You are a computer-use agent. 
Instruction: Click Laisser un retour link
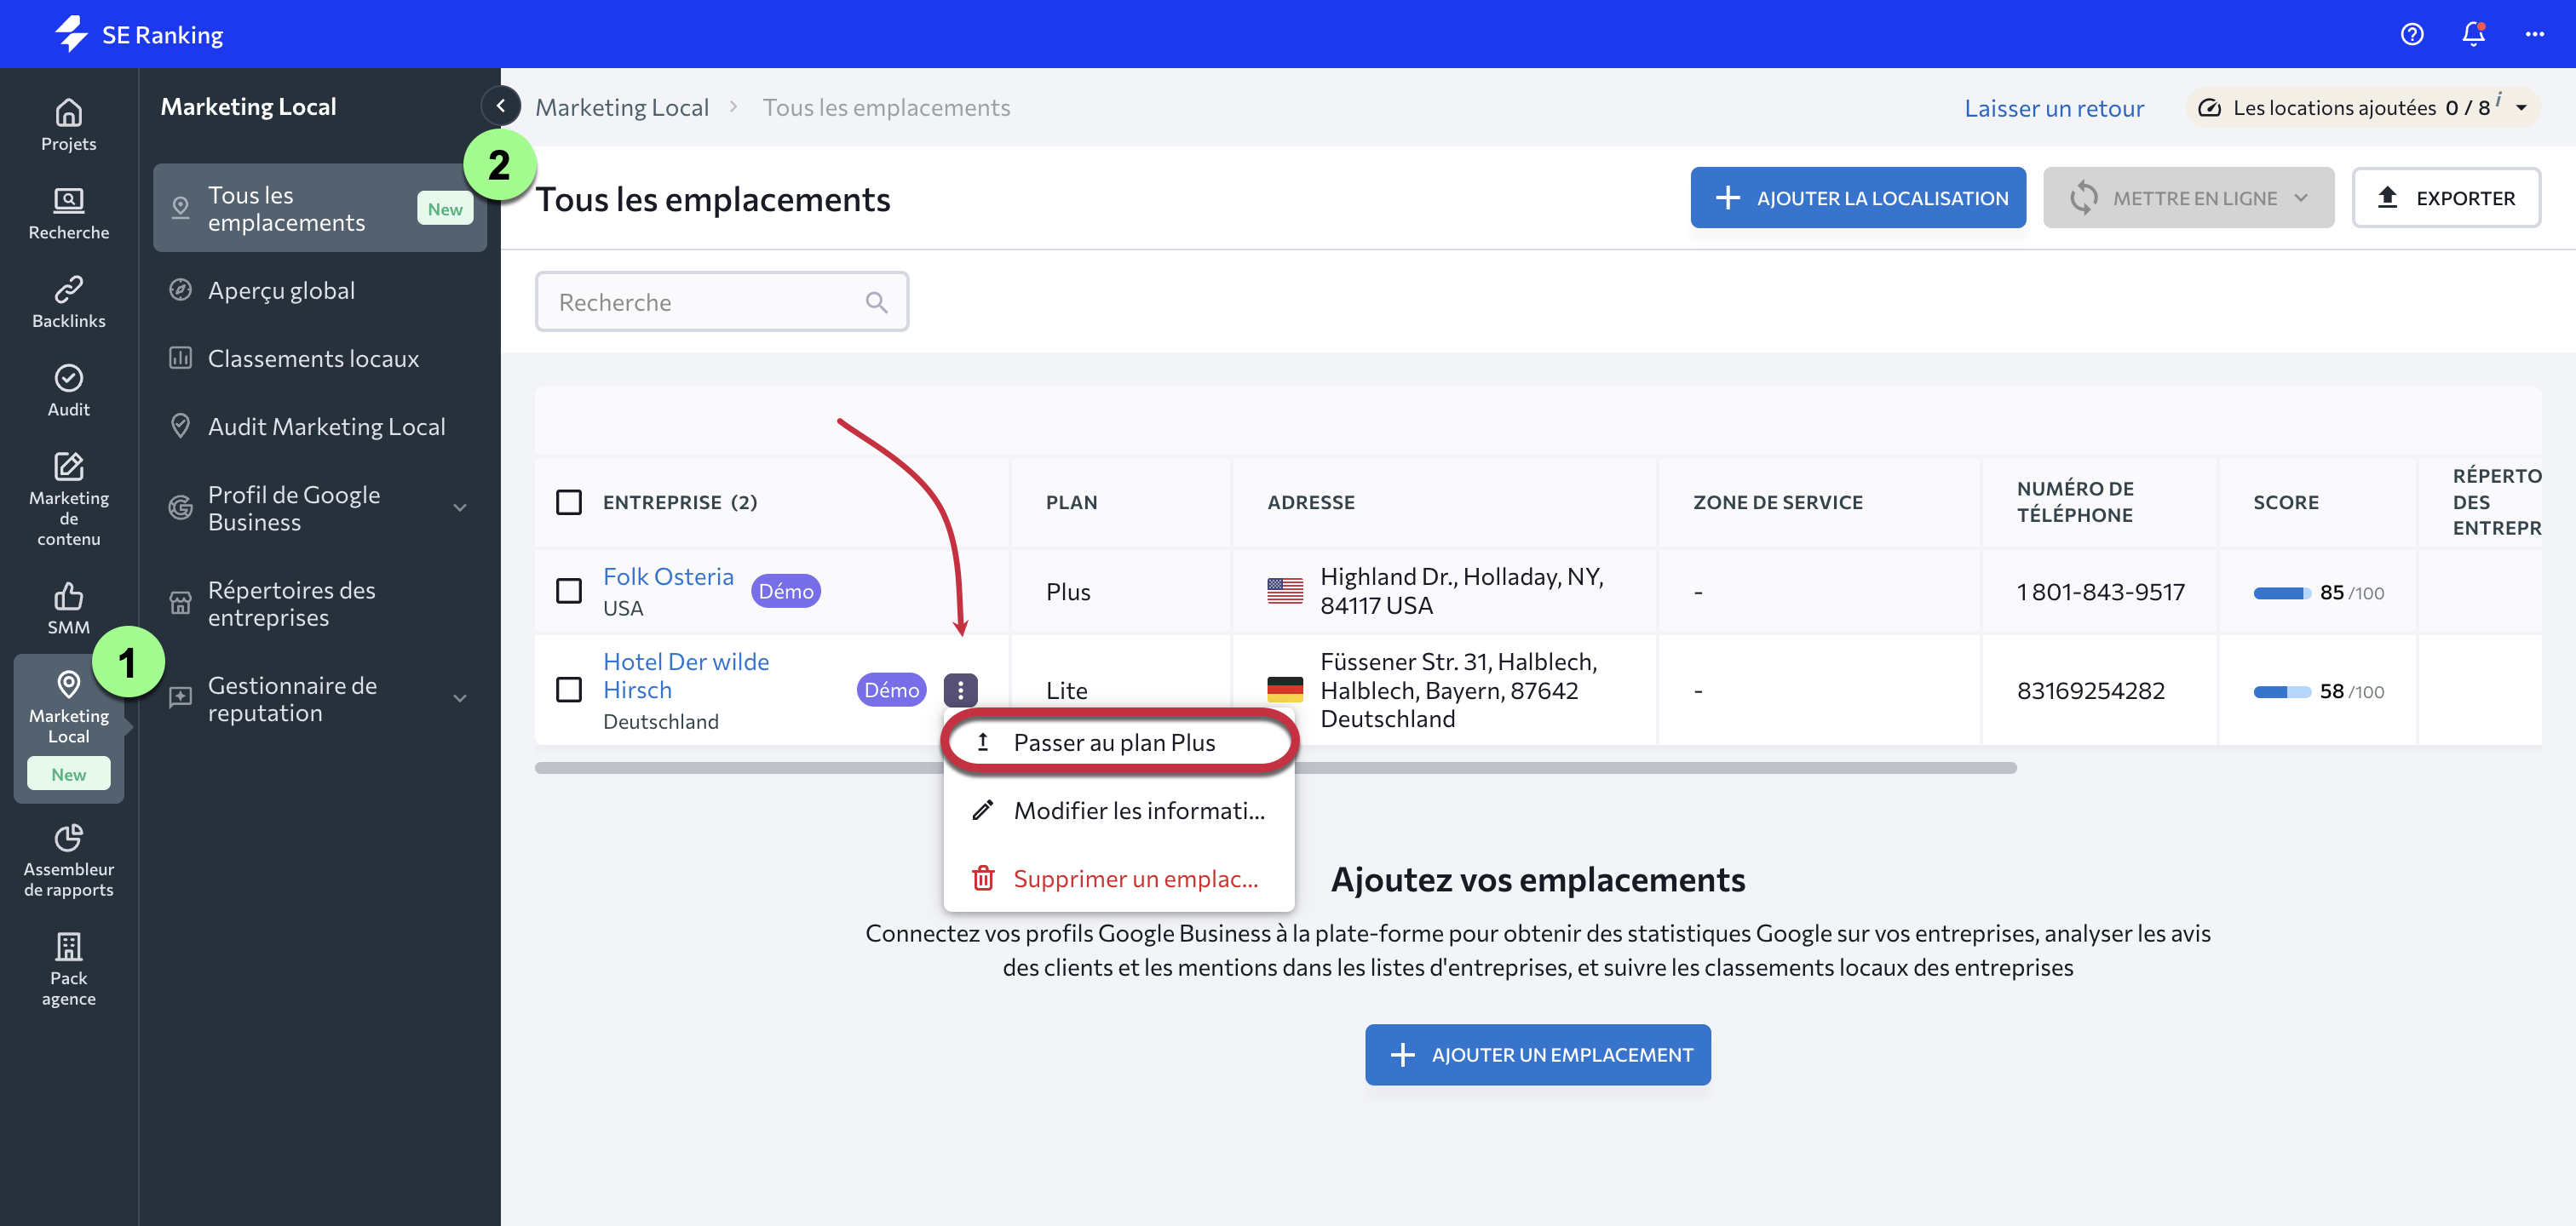pos(2054,108)
